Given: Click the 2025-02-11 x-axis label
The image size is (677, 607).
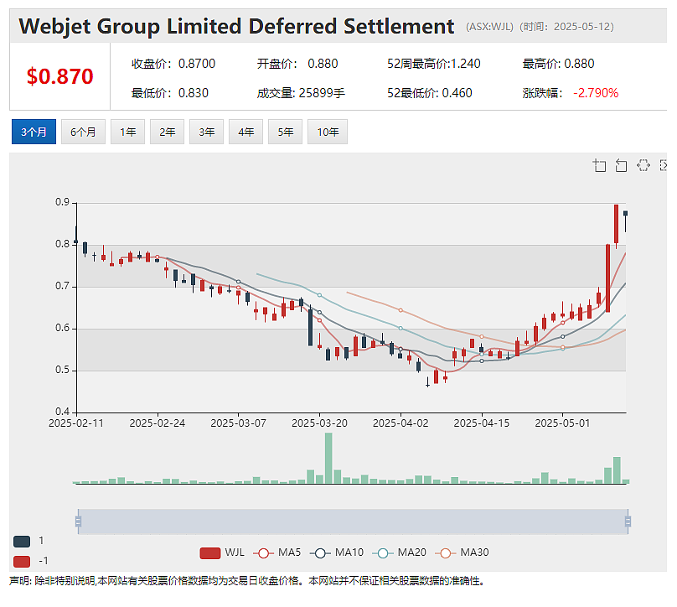Looking at the screenshot, I should tap(76, 423).
